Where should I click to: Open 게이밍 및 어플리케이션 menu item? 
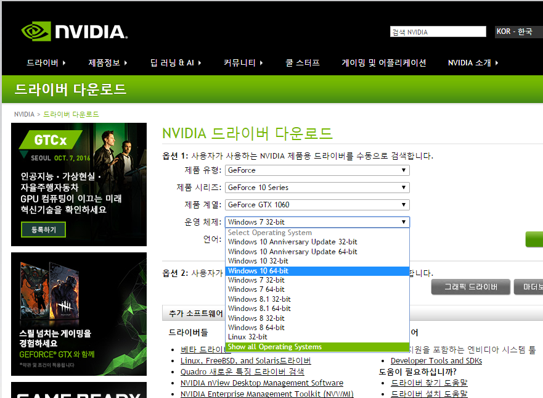click(x=384, y=63)
